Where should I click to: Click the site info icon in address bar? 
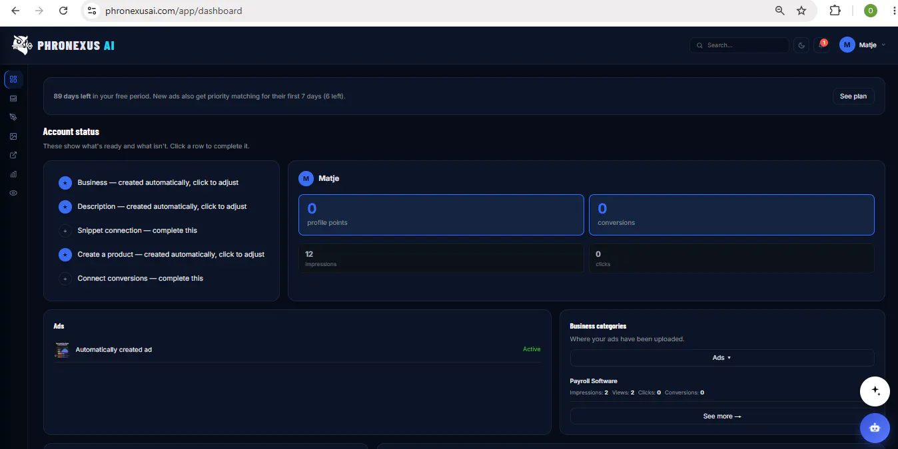coord(93,11)
